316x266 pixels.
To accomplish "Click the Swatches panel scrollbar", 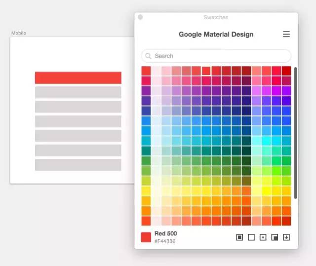I will coord(295,133).
